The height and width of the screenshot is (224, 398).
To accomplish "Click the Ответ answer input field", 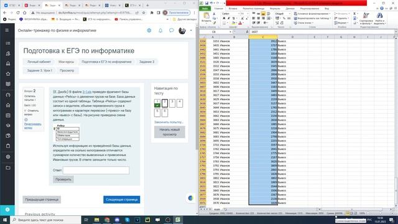I will click(96, 170).
